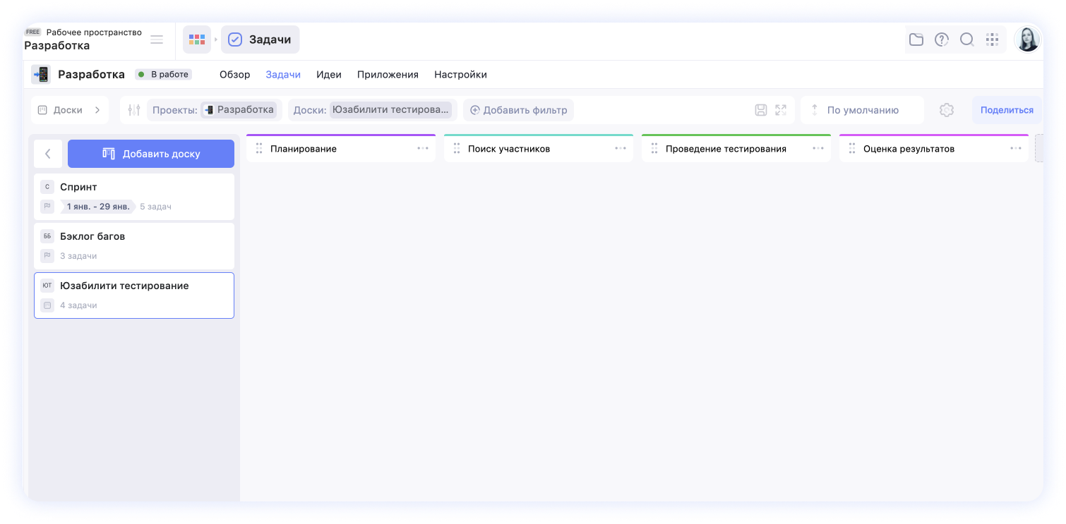Collapse the boards sidebar with back chevron

tap(48, 154)
